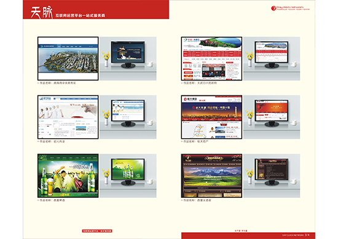Click the header subtitle 互联网运营平台一站式服务商
Screen dimensions: 338x239
tap(80, 15)
